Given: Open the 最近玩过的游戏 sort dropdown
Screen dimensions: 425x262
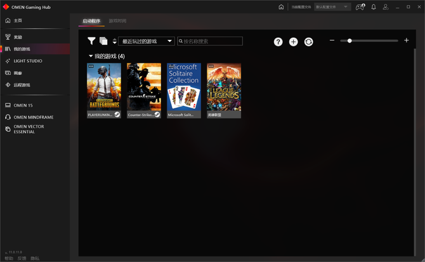Looking at the screenshot, I should 147,41.
